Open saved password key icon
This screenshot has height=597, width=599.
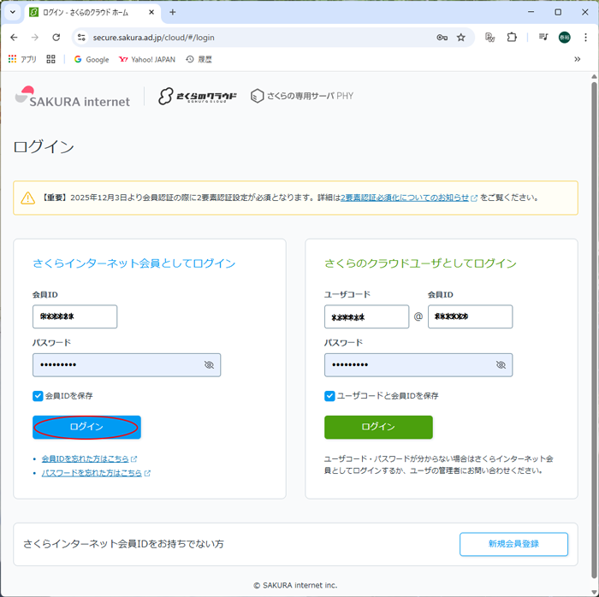(x=442, y=38)
